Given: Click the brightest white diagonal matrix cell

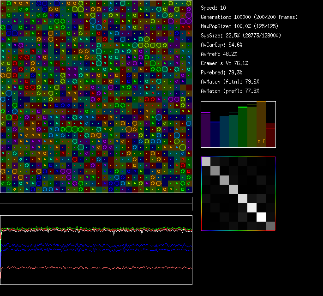Looking at the screenshot, I should point(261,217).
